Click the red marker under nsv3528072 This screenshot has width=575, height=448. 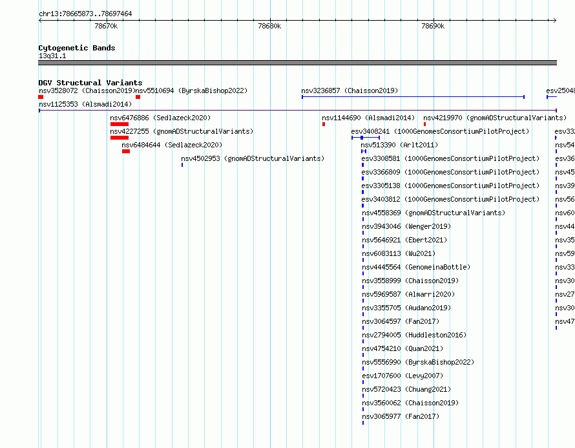[x=41, y=97]
